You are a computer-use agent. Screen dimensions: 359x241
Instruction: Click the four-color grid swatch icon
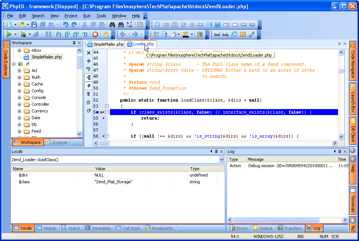coord(200,34)
